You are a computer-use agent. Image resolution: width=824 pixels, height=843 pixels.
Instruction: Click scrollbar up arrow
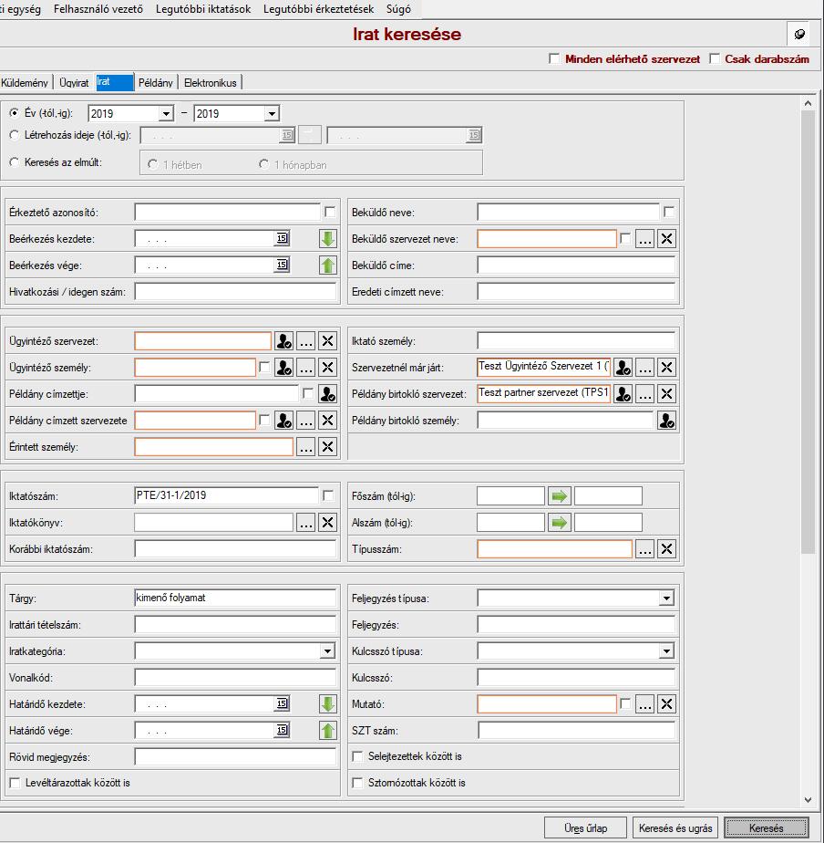click(x=808, y=103)
